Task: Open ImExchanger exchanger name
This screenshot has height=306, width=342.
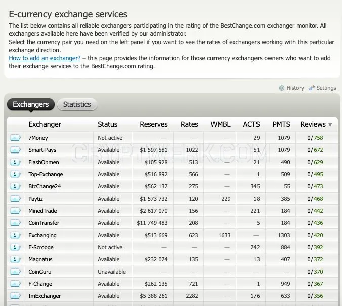Action: [45, 296]
